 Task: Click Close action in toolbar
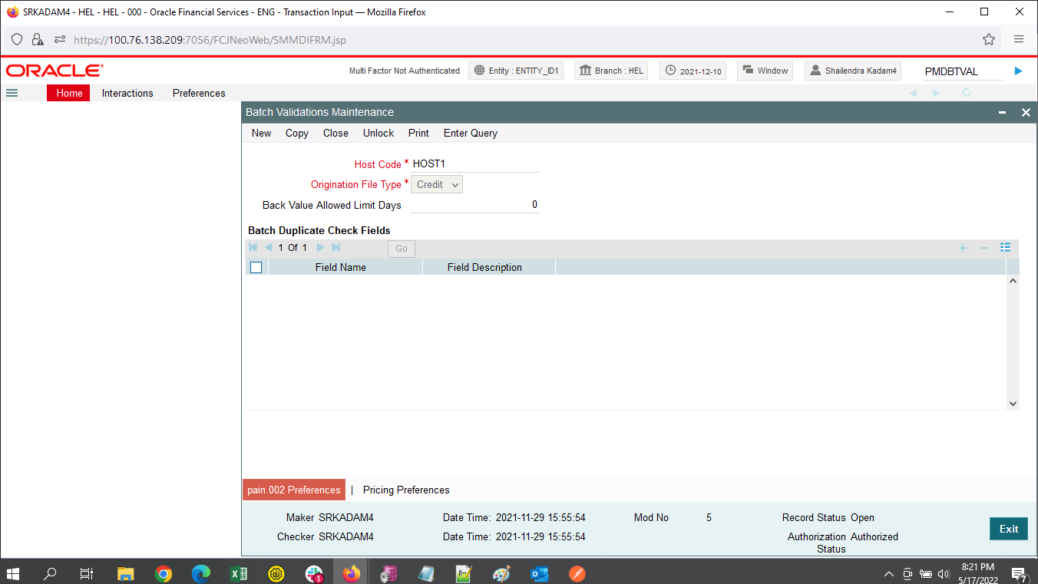[x=336, y=133]
